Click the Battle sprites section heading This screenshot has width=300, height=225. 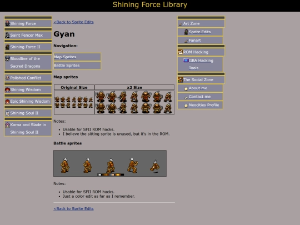tap(68, 143)
